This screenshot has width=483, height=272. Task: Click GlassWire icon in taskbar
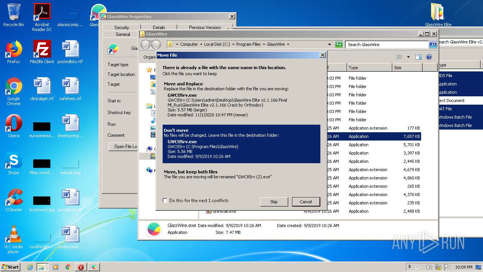(x=94, y=267)
